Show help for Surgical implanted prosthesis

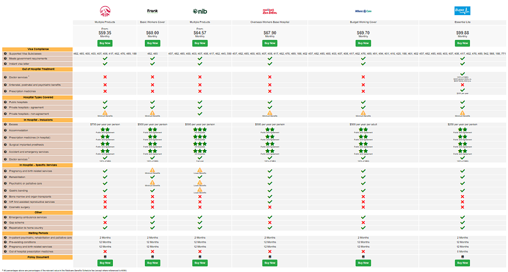click(x=5, y=144)
